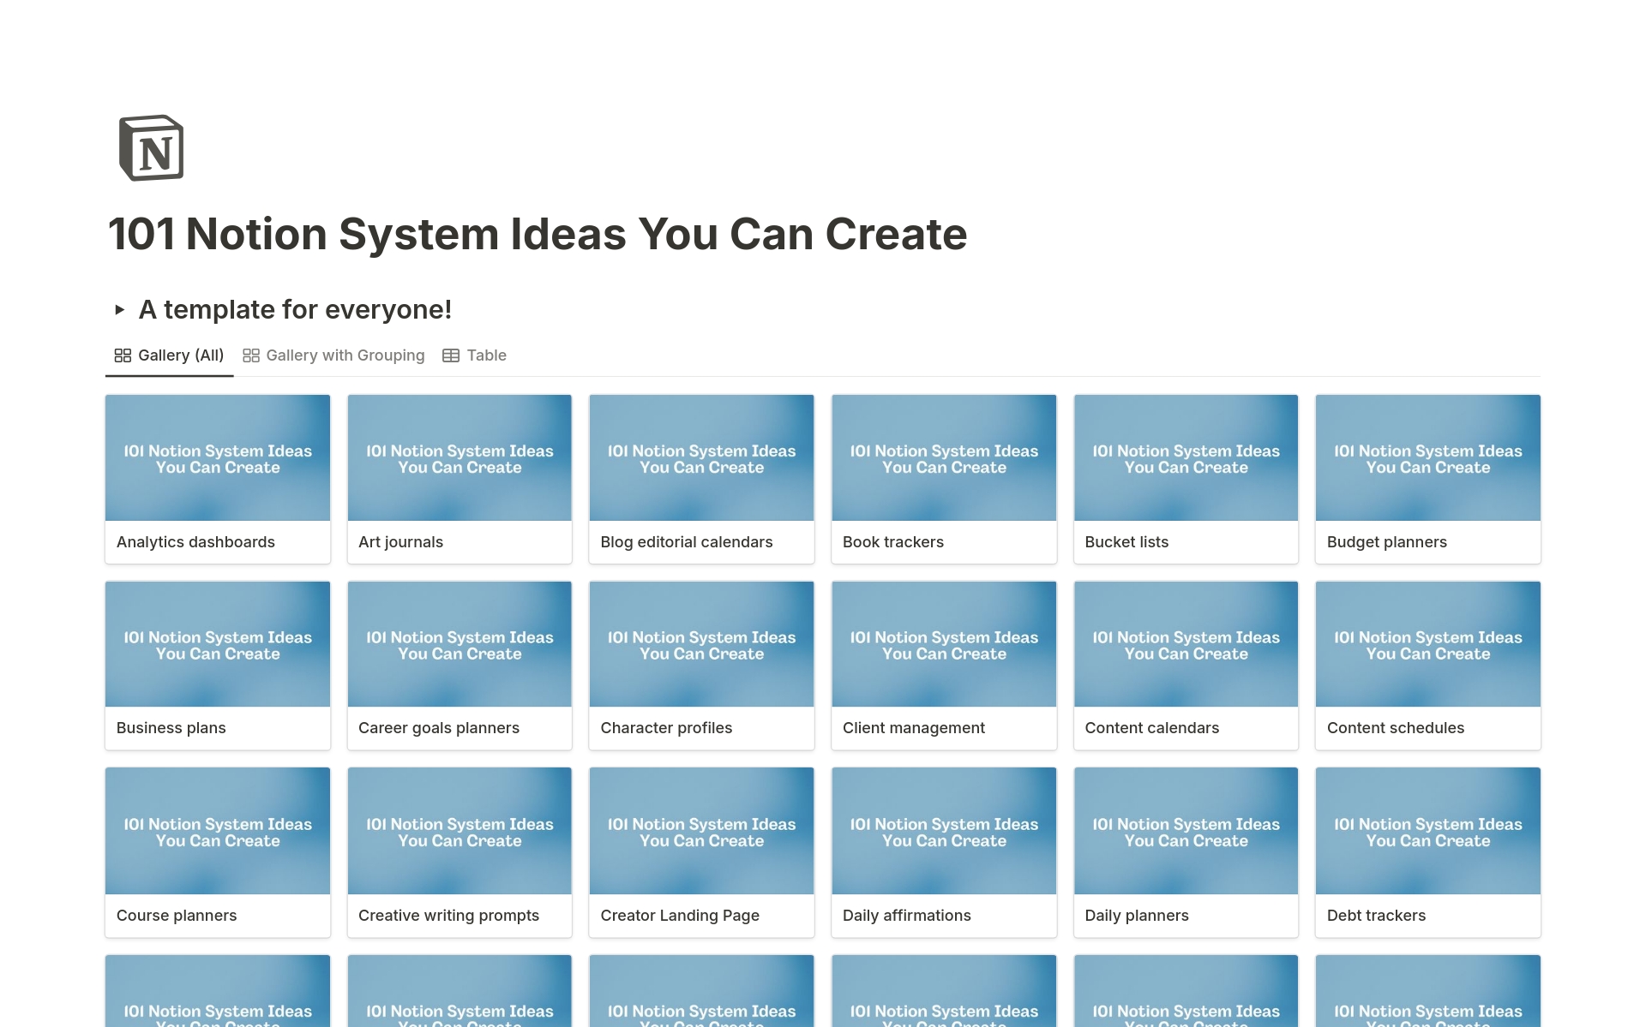Screen dimensions: 1646x1027
Task: Expand the 'A template for everyone!' toggle
Action: point(120,309)
